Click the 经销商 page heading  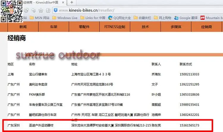17,38
